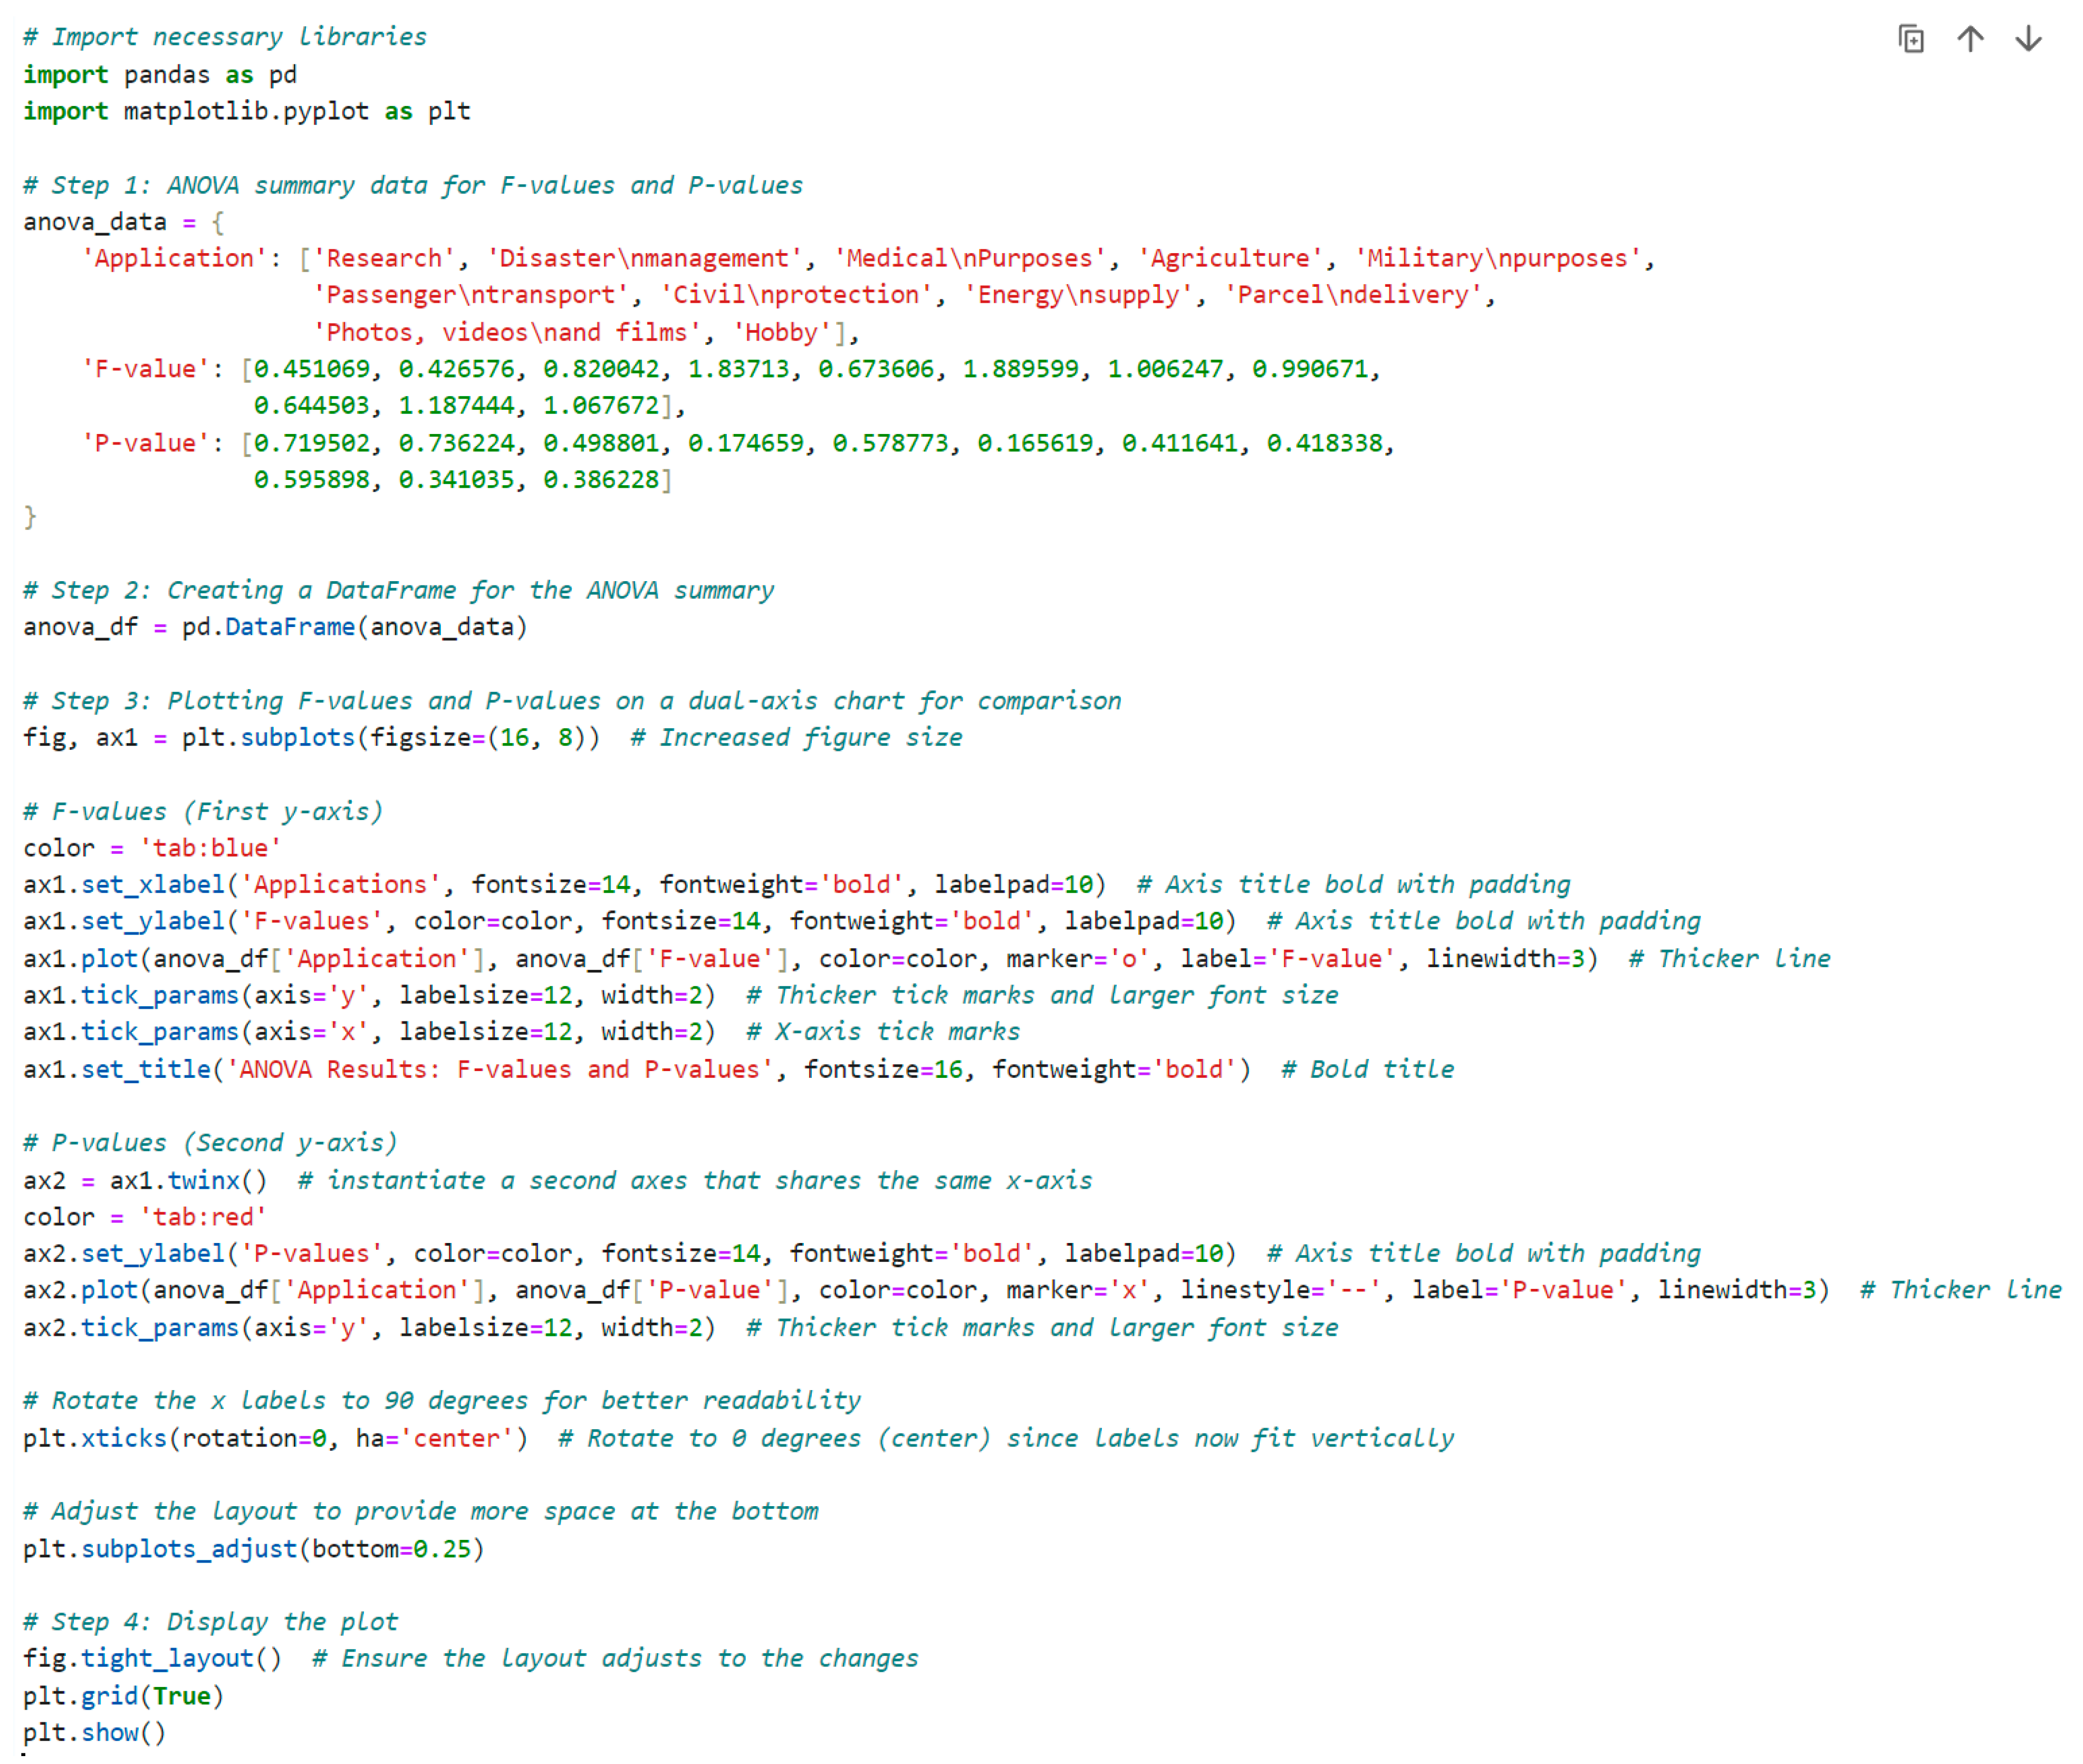Click the 'import matplotlib.pyplot as plt' line

[x=247, y=111]
